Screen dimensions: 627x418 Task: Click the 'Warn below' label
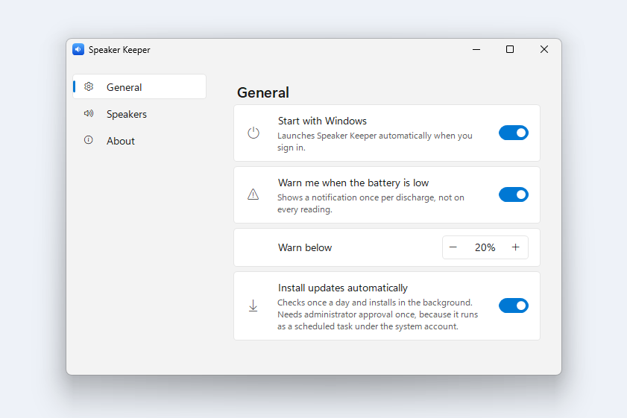click(x=305, y=247)
